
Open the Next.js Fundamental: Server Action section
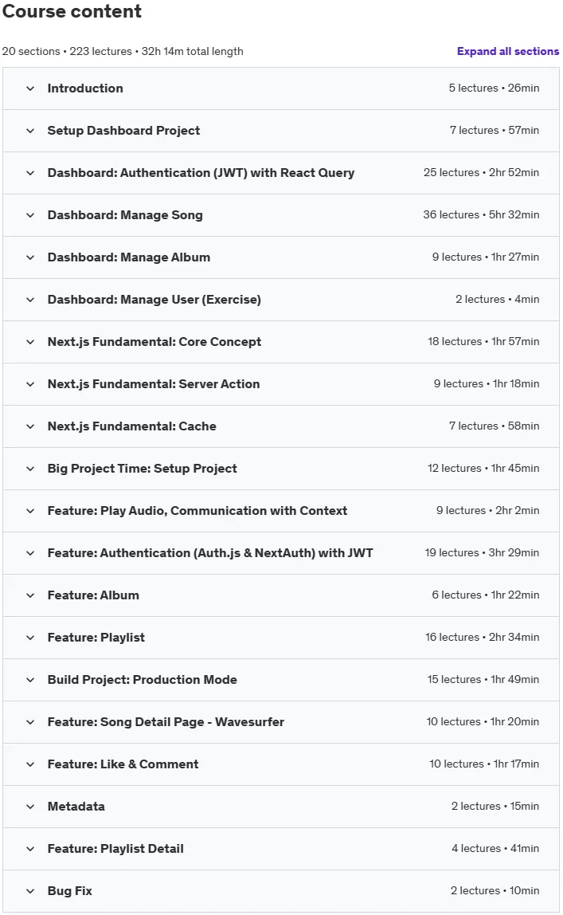(281, 384)
